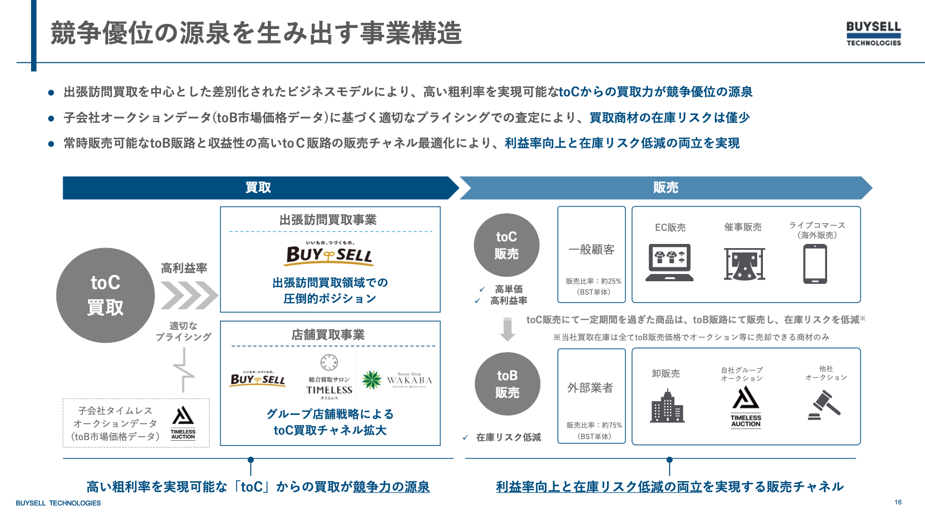Image resolution: width=925 pixels, height=520 pixels.
Task: Click the 自社グループオークション label
Action: 742,374
